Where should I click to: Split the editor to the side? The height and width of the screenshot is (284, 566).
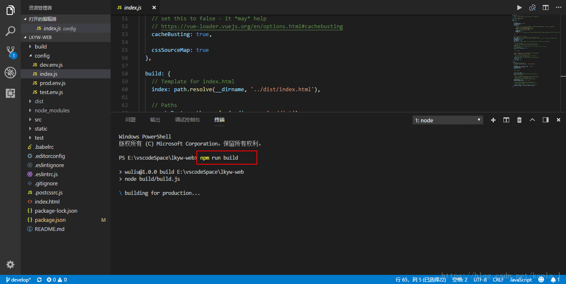(x=546, y=7)
